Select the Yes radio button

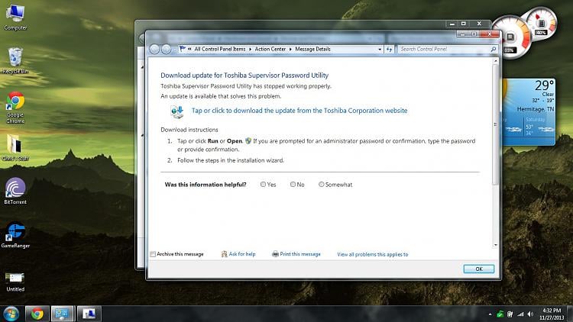263,185
